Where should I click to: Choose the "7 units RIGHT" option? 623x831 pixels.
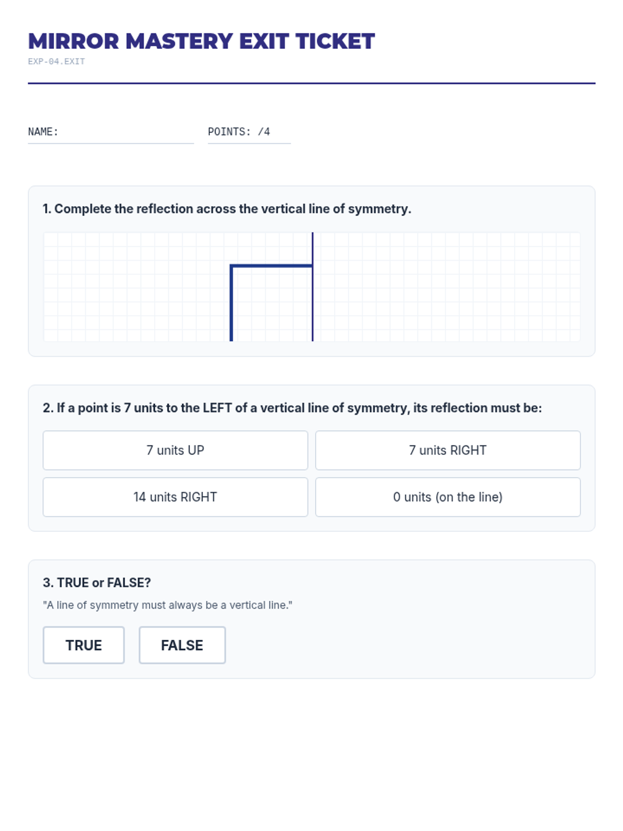point(448,450)
